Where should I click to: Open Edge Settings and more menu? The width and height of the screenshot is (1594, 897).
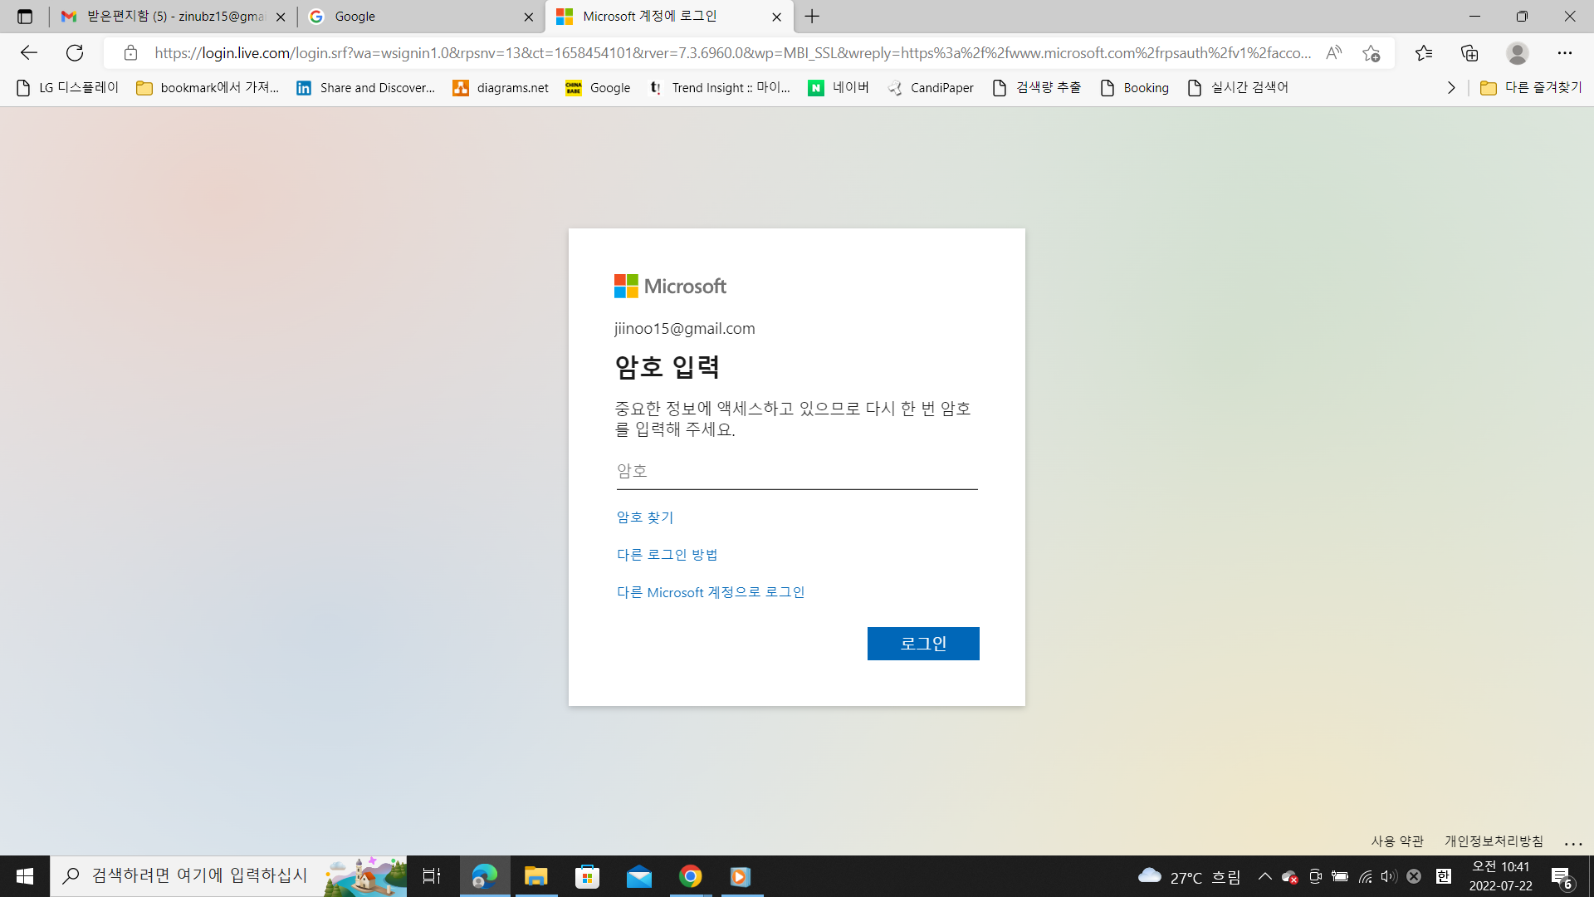tap(1565, 53)
